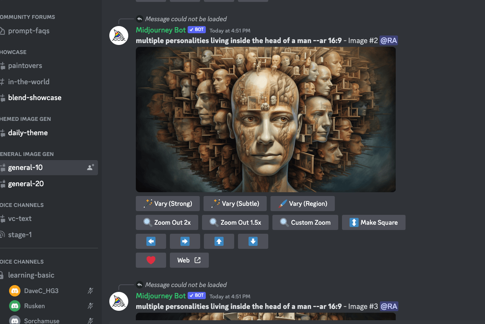Click the Vary (Strong) button
Image resolution: width=485 pixels, height=324 pixels.
click(168, 204)
